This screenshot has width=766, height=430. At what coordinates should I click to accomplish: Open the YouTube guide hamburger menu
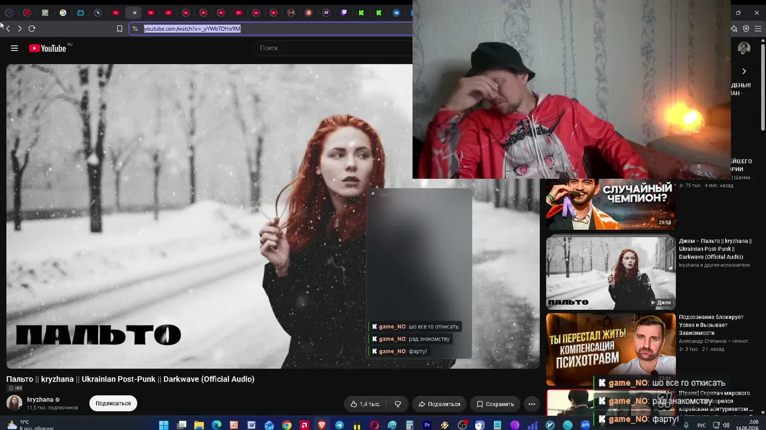pos(14,48)
